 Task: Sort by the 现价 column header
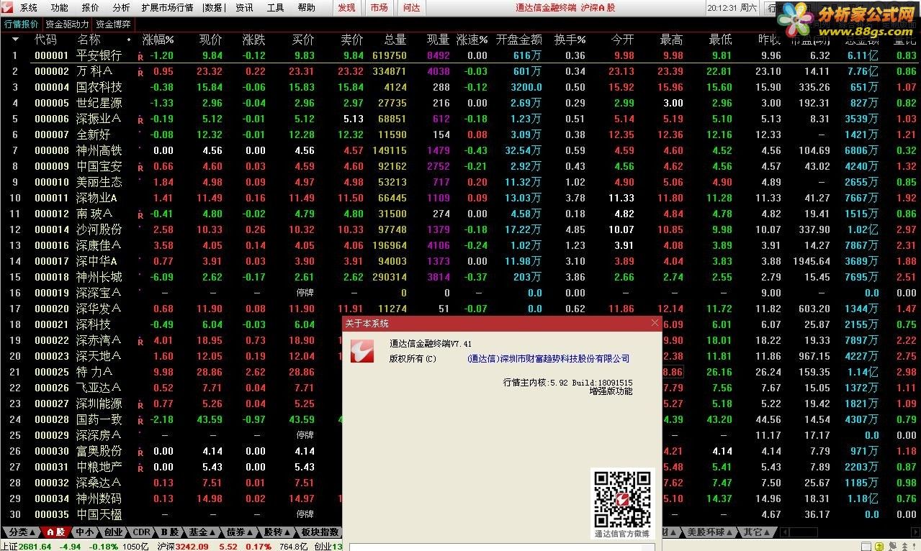coord(211,40)
